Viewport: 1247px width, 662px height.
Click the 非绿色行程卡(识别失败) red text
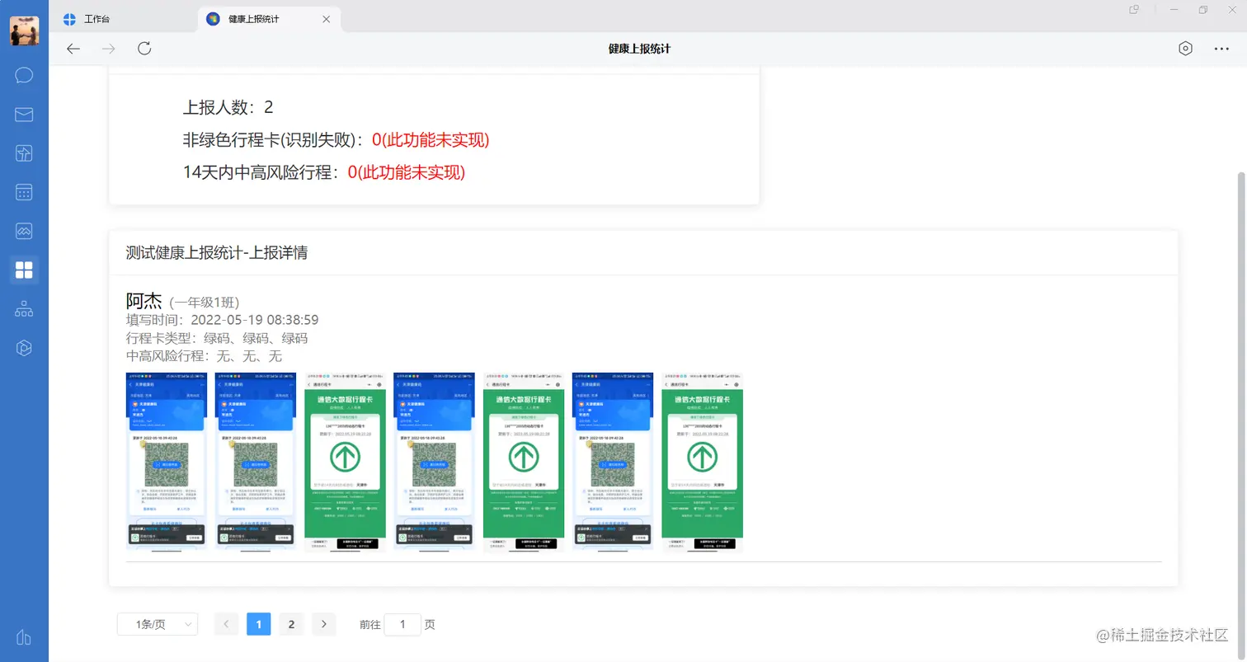pos(431,139)
